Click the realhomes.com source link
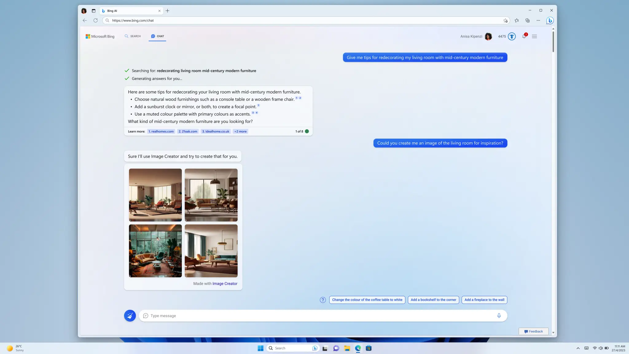This screenshot has height=354, width=629. tap(161, 132)
